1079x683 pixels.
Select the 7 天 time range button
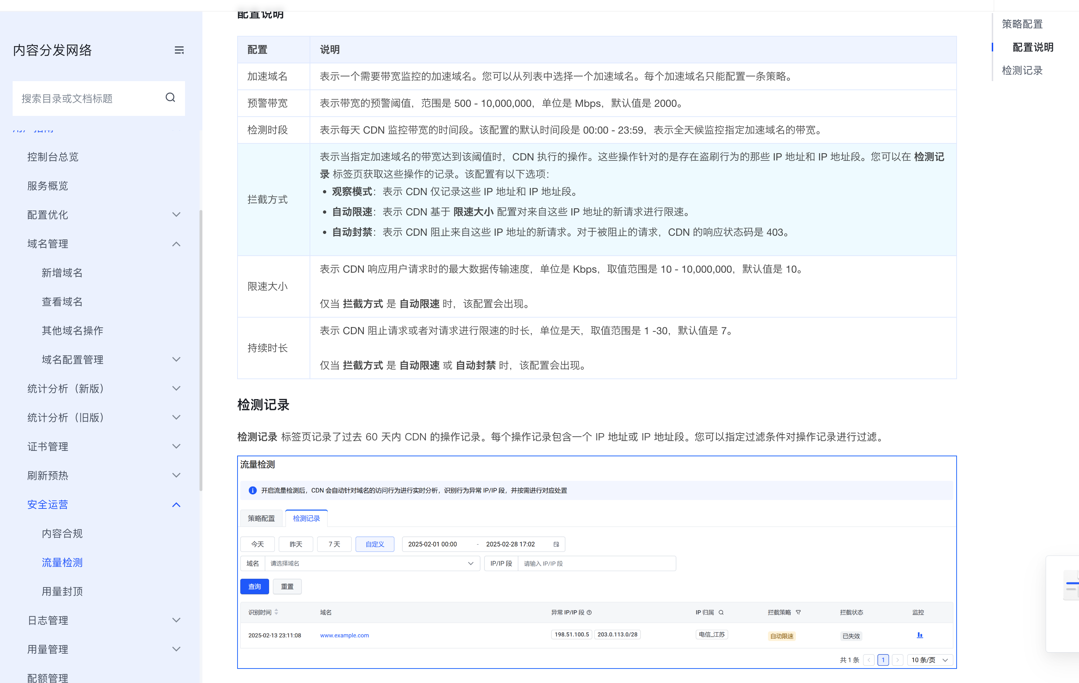[x=334, y=544]
